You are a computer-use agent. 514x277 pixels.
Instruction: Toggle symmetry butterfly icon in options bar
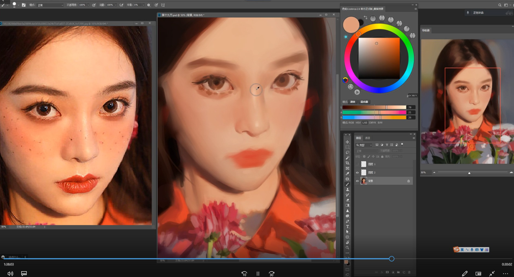(163, 5)
